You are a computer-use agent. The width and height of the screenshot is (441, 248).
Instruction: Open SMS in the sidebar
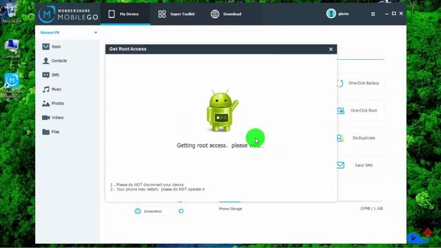tap(51, 75)
